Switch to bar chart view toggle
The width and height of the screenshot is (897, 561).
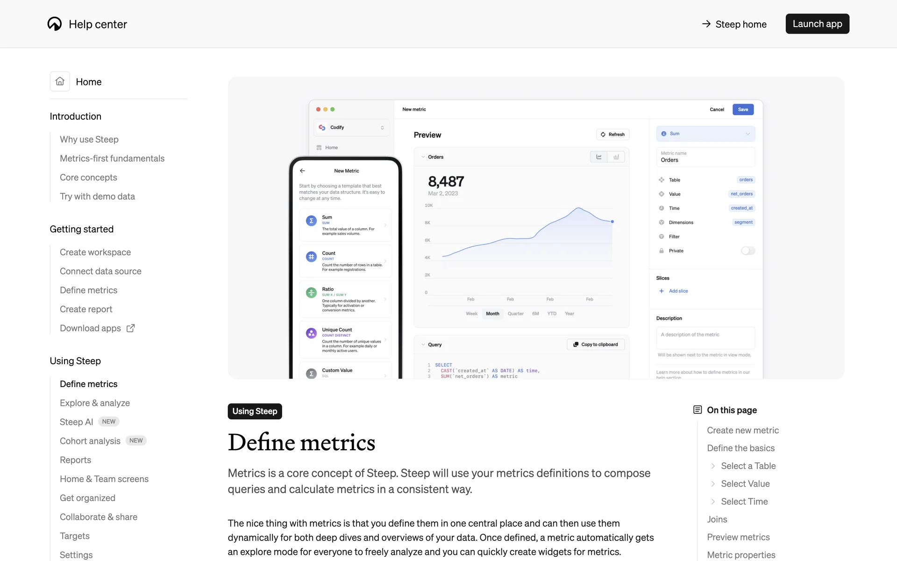[616, 157]
